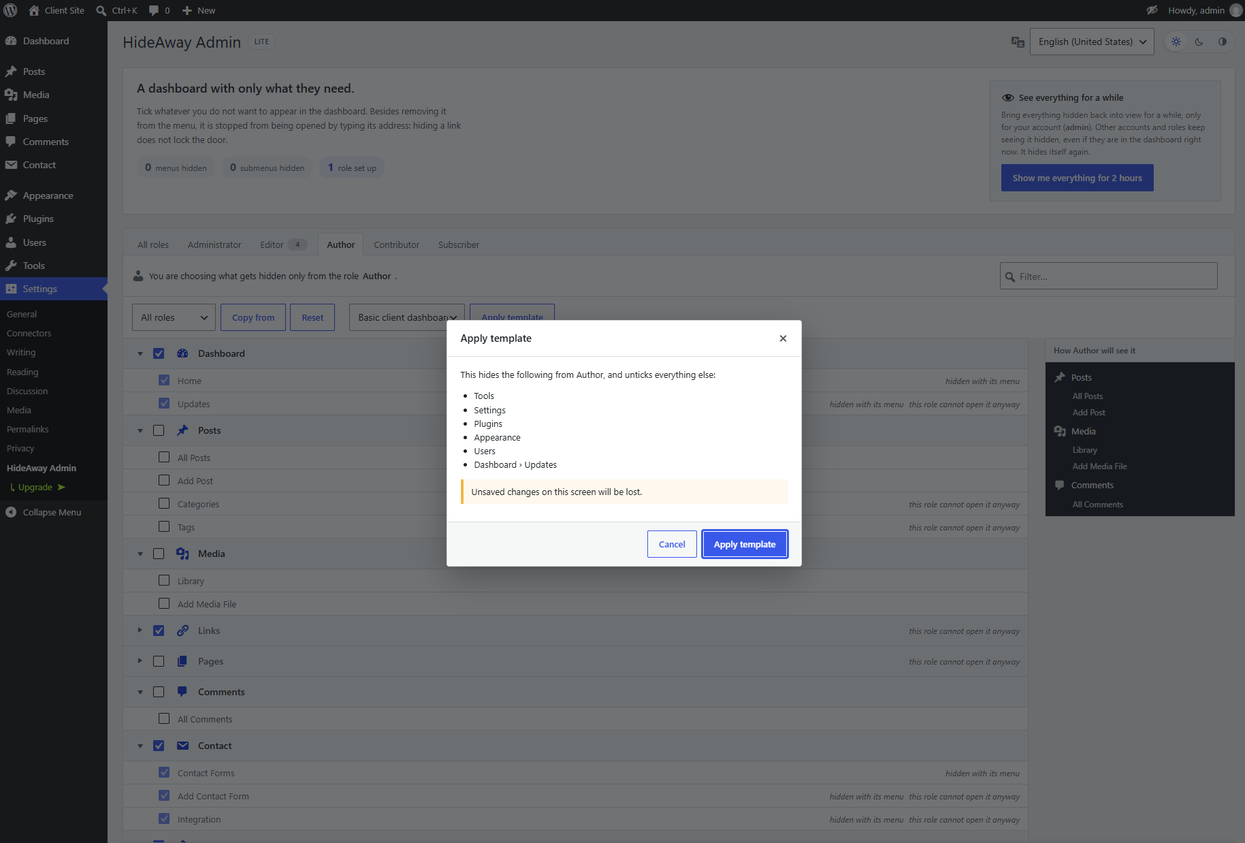The height and width of the screenshot is (843, 1245).
Task: Click the hidden-eye icon beside Howdy, admin
Action: 1152,10
